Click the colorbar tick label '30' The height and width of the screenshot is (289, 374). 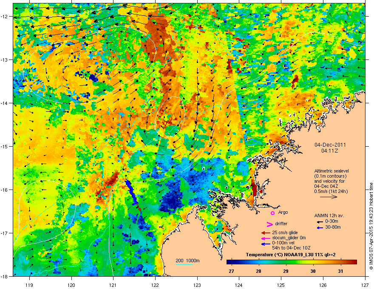pos(313,271)
